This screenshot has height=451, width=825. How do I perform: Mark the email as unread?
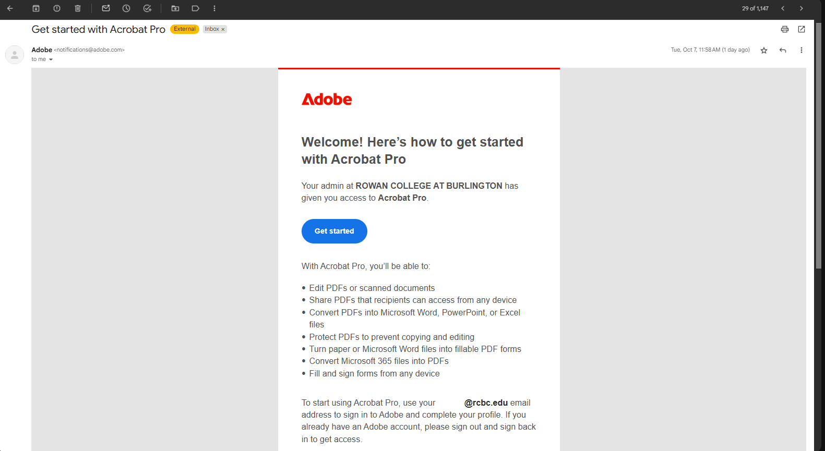tap(106, 8)
